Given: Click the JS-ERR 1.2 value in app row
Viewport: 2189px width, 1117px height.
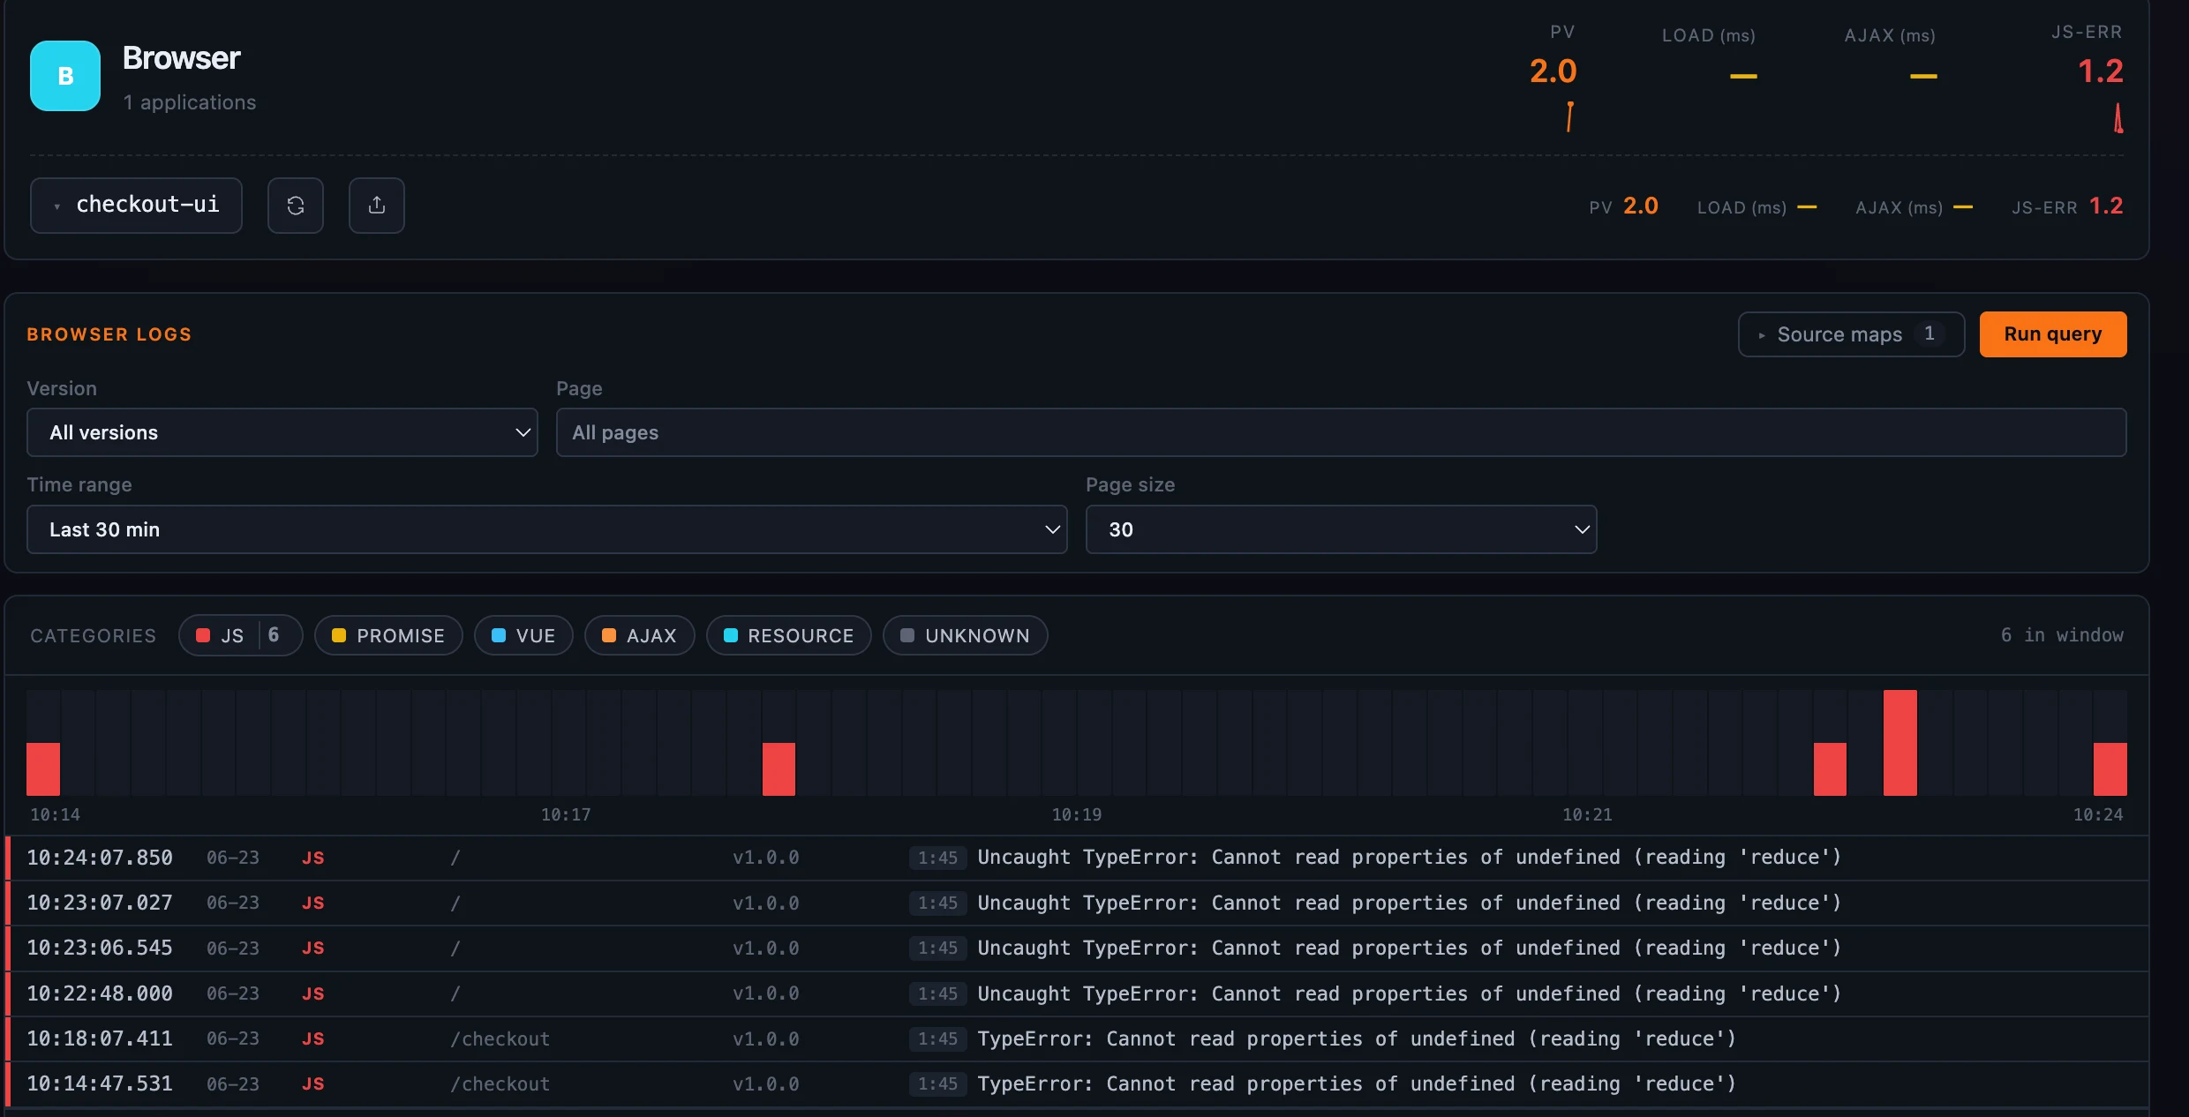Looking at the screenshot, I should click(2106, 206).
